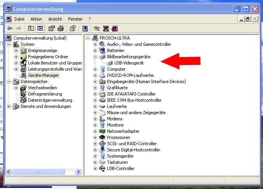Select Eingabegeräte (Human Interface Devices)
Screen dimensions: 263x189
(146, 81)
